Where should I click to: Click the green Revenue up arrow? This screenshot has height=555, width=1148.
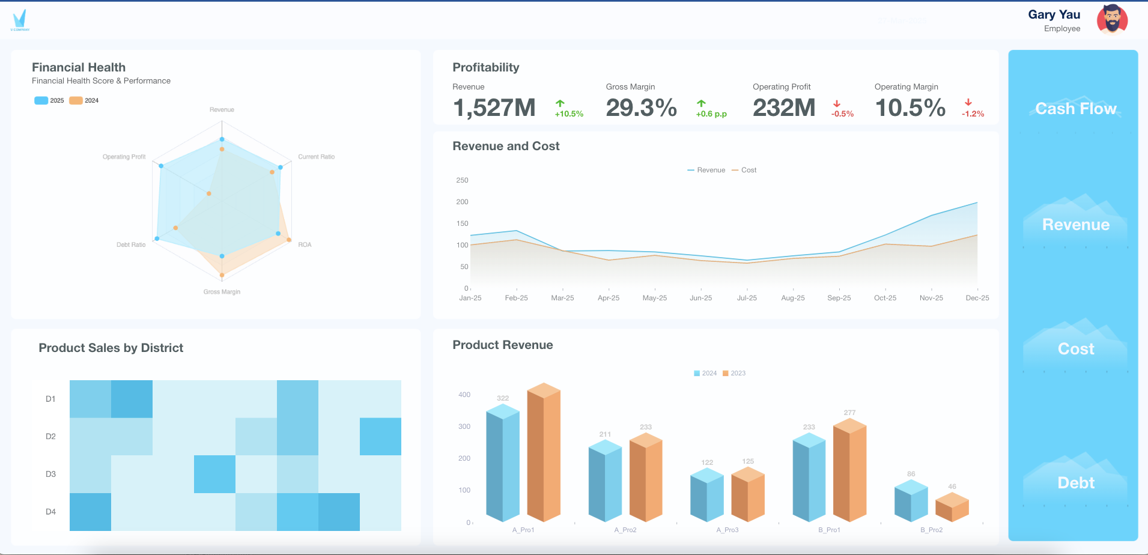tap(560, 103)
